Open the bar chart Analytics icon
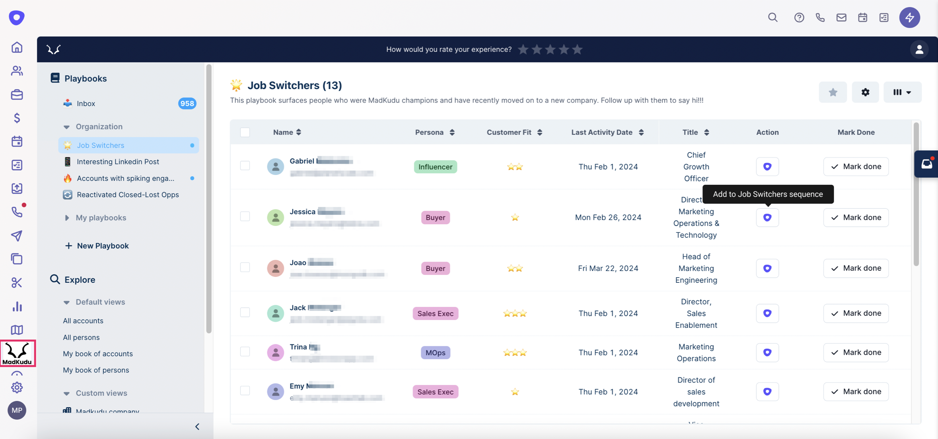Viewport: 938px width, 439px height. [x=17, y=306]
